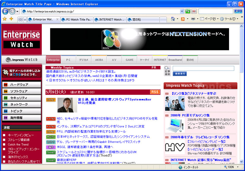Click the 検索実行 search button
The height and width of the screenshot is (171, 245).
coord(180,74)
